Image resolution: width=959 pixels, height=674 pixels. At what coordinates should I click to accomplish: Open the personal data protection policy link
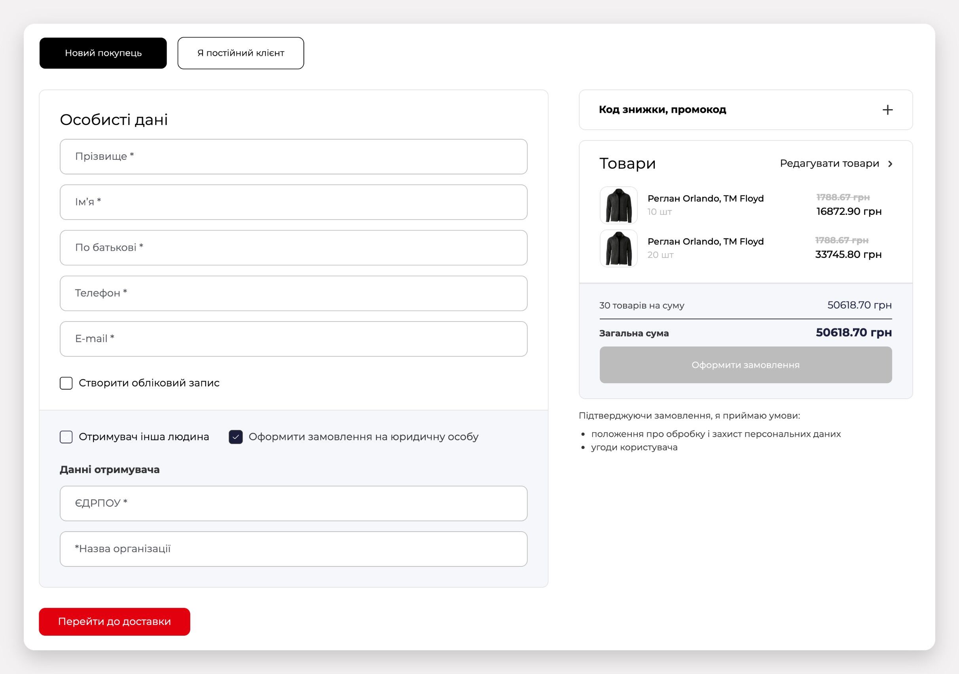(x=716, y=434)
